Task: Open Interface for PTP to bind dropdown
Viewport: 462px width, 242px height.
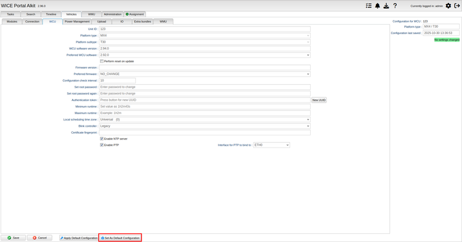Action: tap(271, 145)
